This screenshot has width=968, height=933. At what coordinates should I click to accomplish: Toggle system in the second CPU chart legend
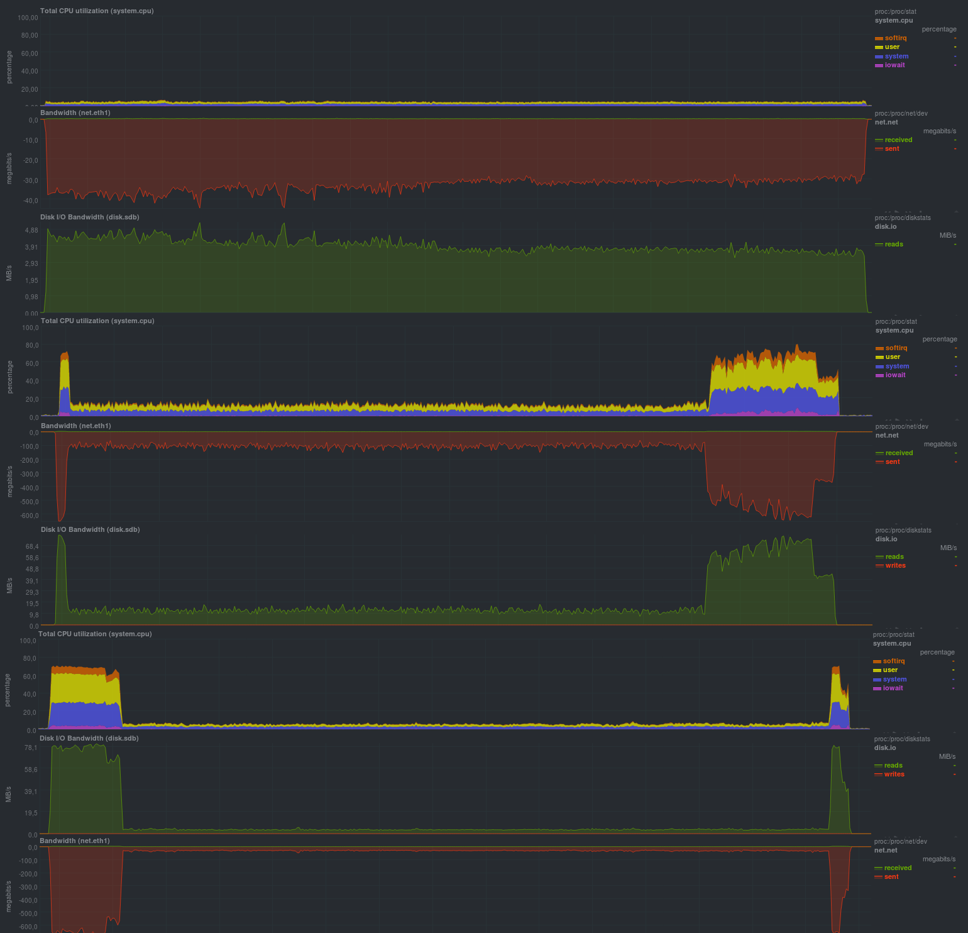(897, 367)
